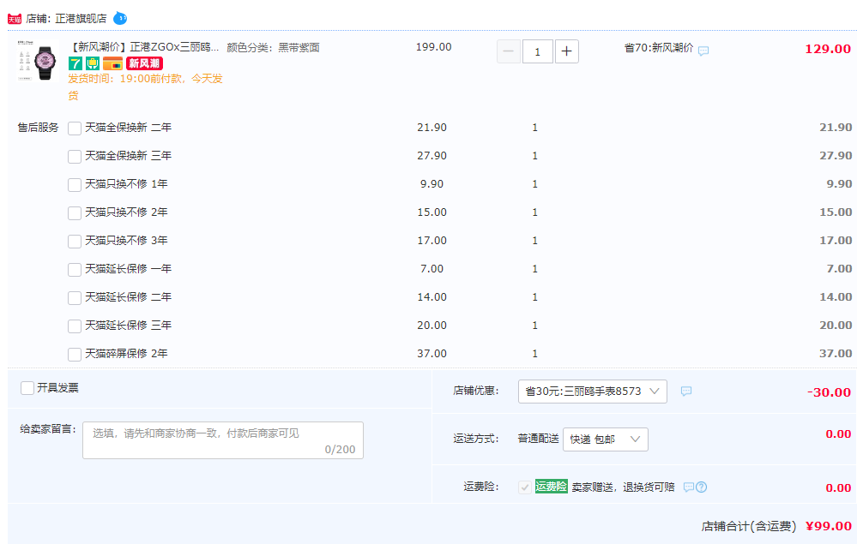Click the -30.00 store discount amount

[829, 392]
